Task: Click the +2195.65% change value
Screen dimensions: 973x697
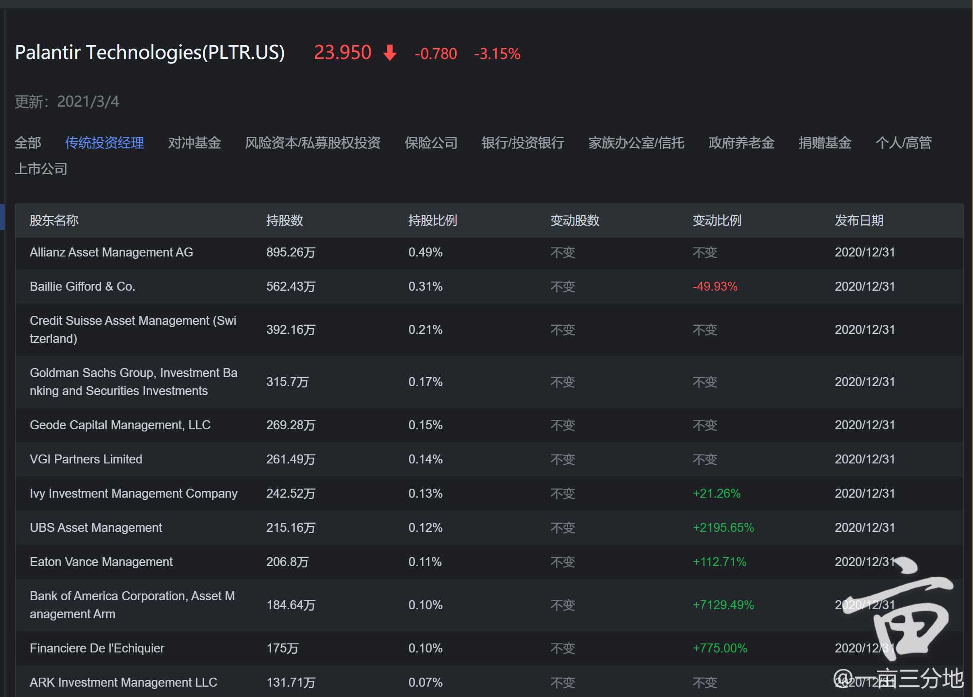Action: tap(723, 528)
